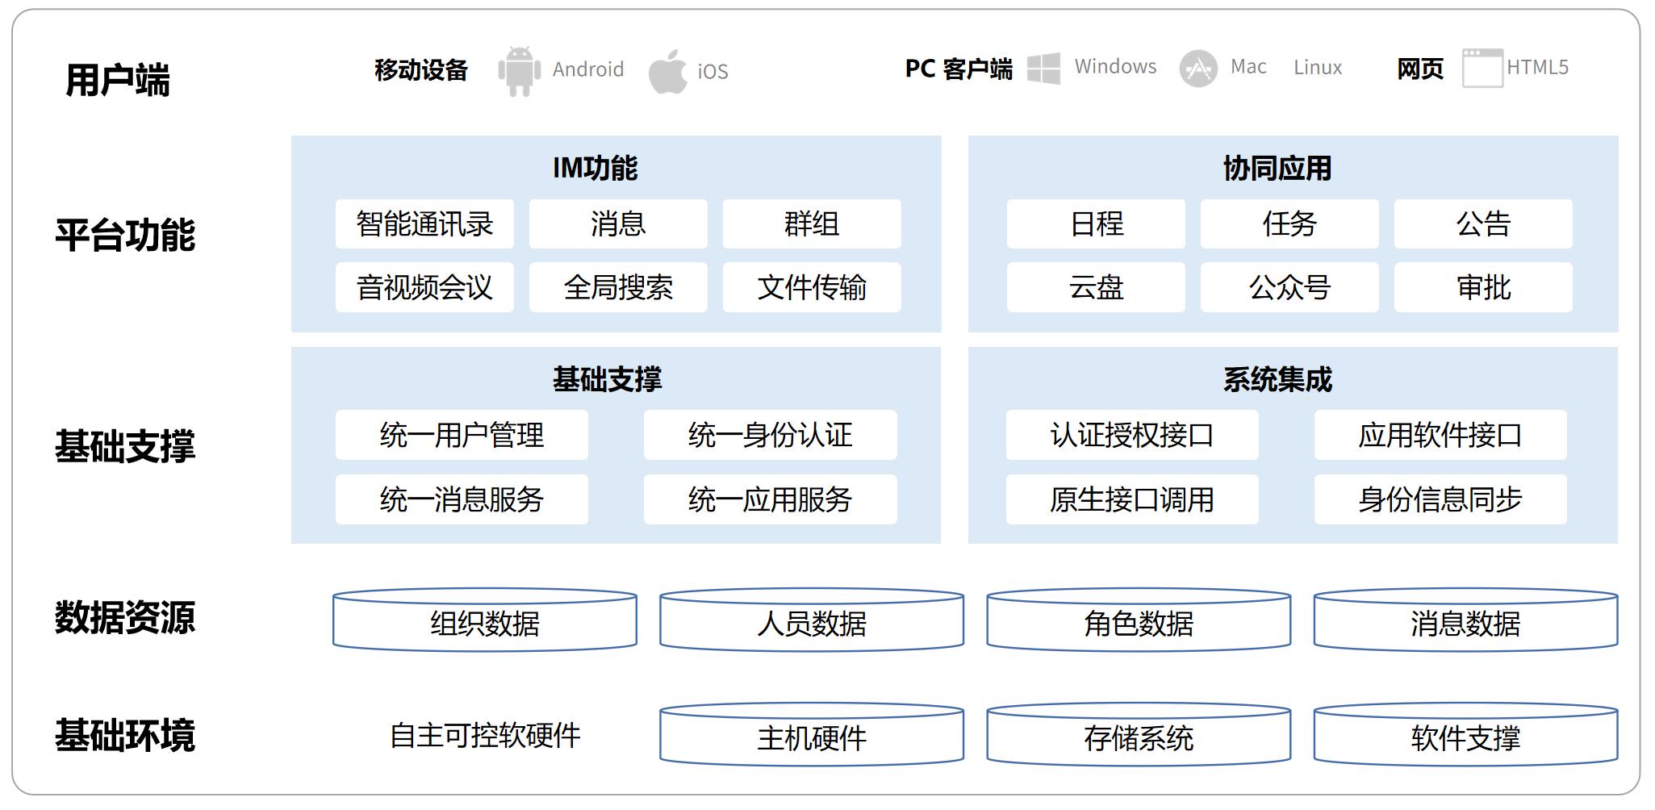Click the HTML5 browser window icon
This screenshot has height=810, width=1655.
tap(1482, 68)
